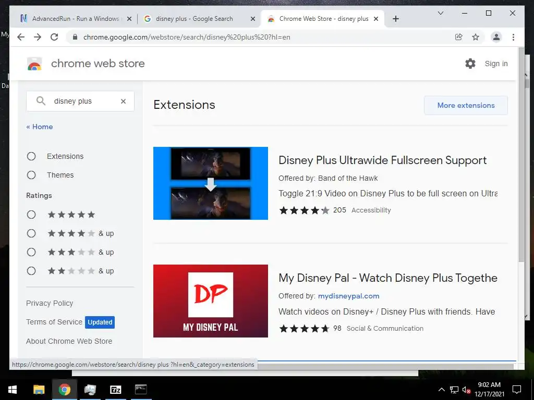534x400 pixels.
Task: Bookmark this page with the star icon
Action: [x=476, y=37]
